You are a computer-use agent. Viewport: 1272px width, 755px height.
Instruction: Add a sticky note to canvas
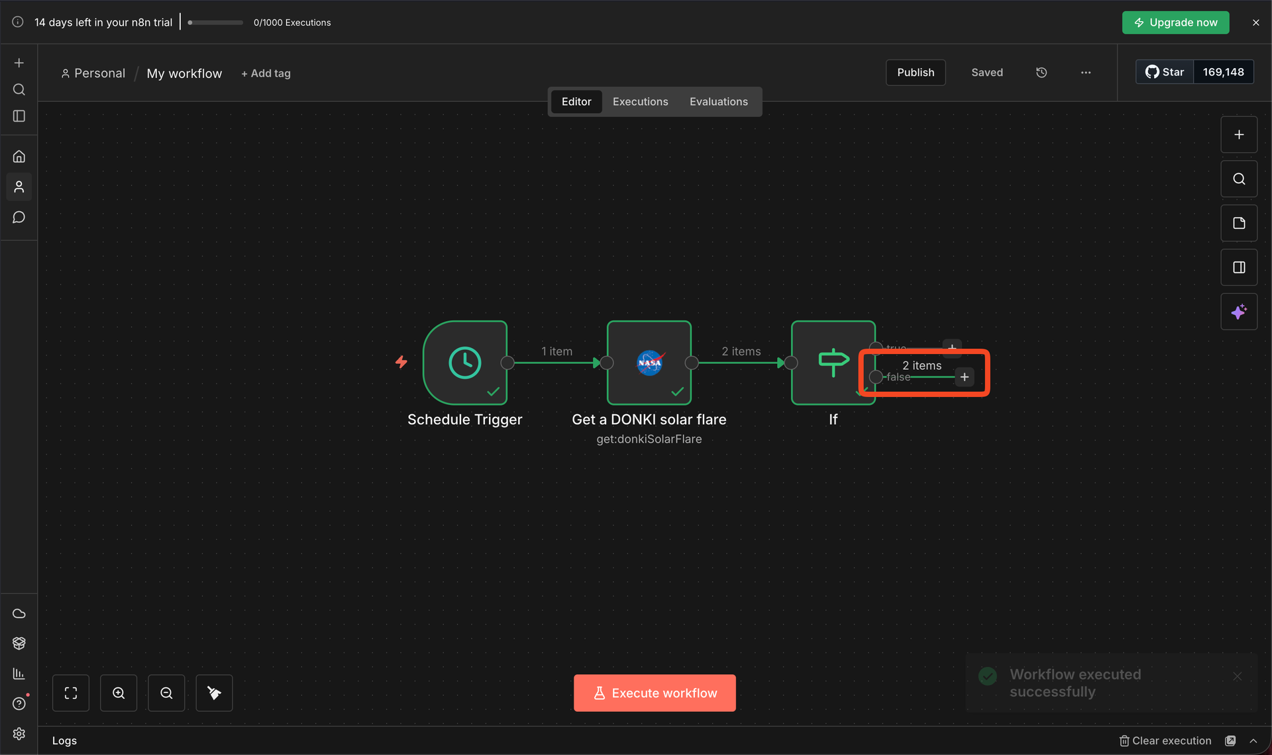(1238, 224)
